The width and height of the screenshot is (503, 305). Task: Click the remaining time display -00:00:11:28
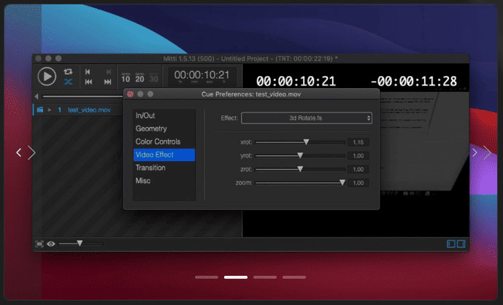(414, 82)
